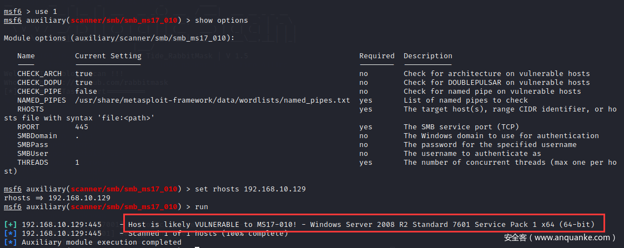Click the 'Module options' heading line
This screenshot has height=248, width=624.
[x=119, y=38]
